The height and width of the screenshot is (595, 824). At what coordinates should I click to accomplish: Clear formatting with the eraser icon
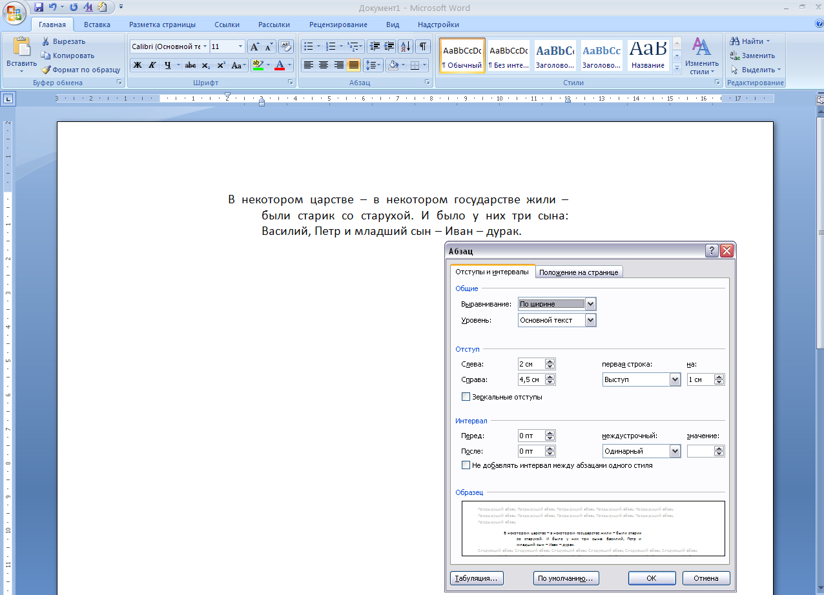tap(286, 46)
